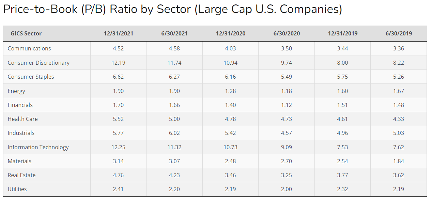Select the 12/31/2019 column header
432x201 pixels.
point(342,33)
